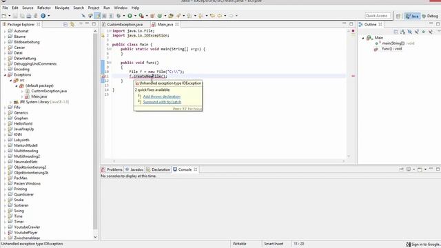441x248 pixels.
Task: Toggle Hide Fields in Outline toolbar
Action: coord(410,32)
